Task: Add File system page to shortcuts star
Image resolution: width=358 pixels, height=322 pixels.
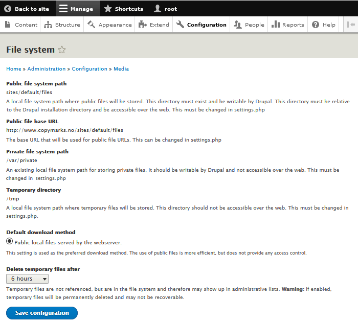Action: point(62,50)
